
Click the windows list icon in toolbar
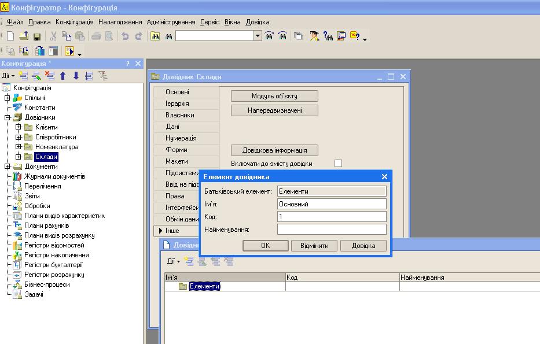click(298, 36)
